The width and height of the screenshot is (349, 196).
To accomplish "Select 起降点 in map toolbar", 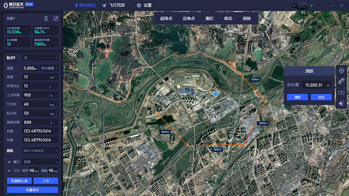I will (x=166, y=19).
